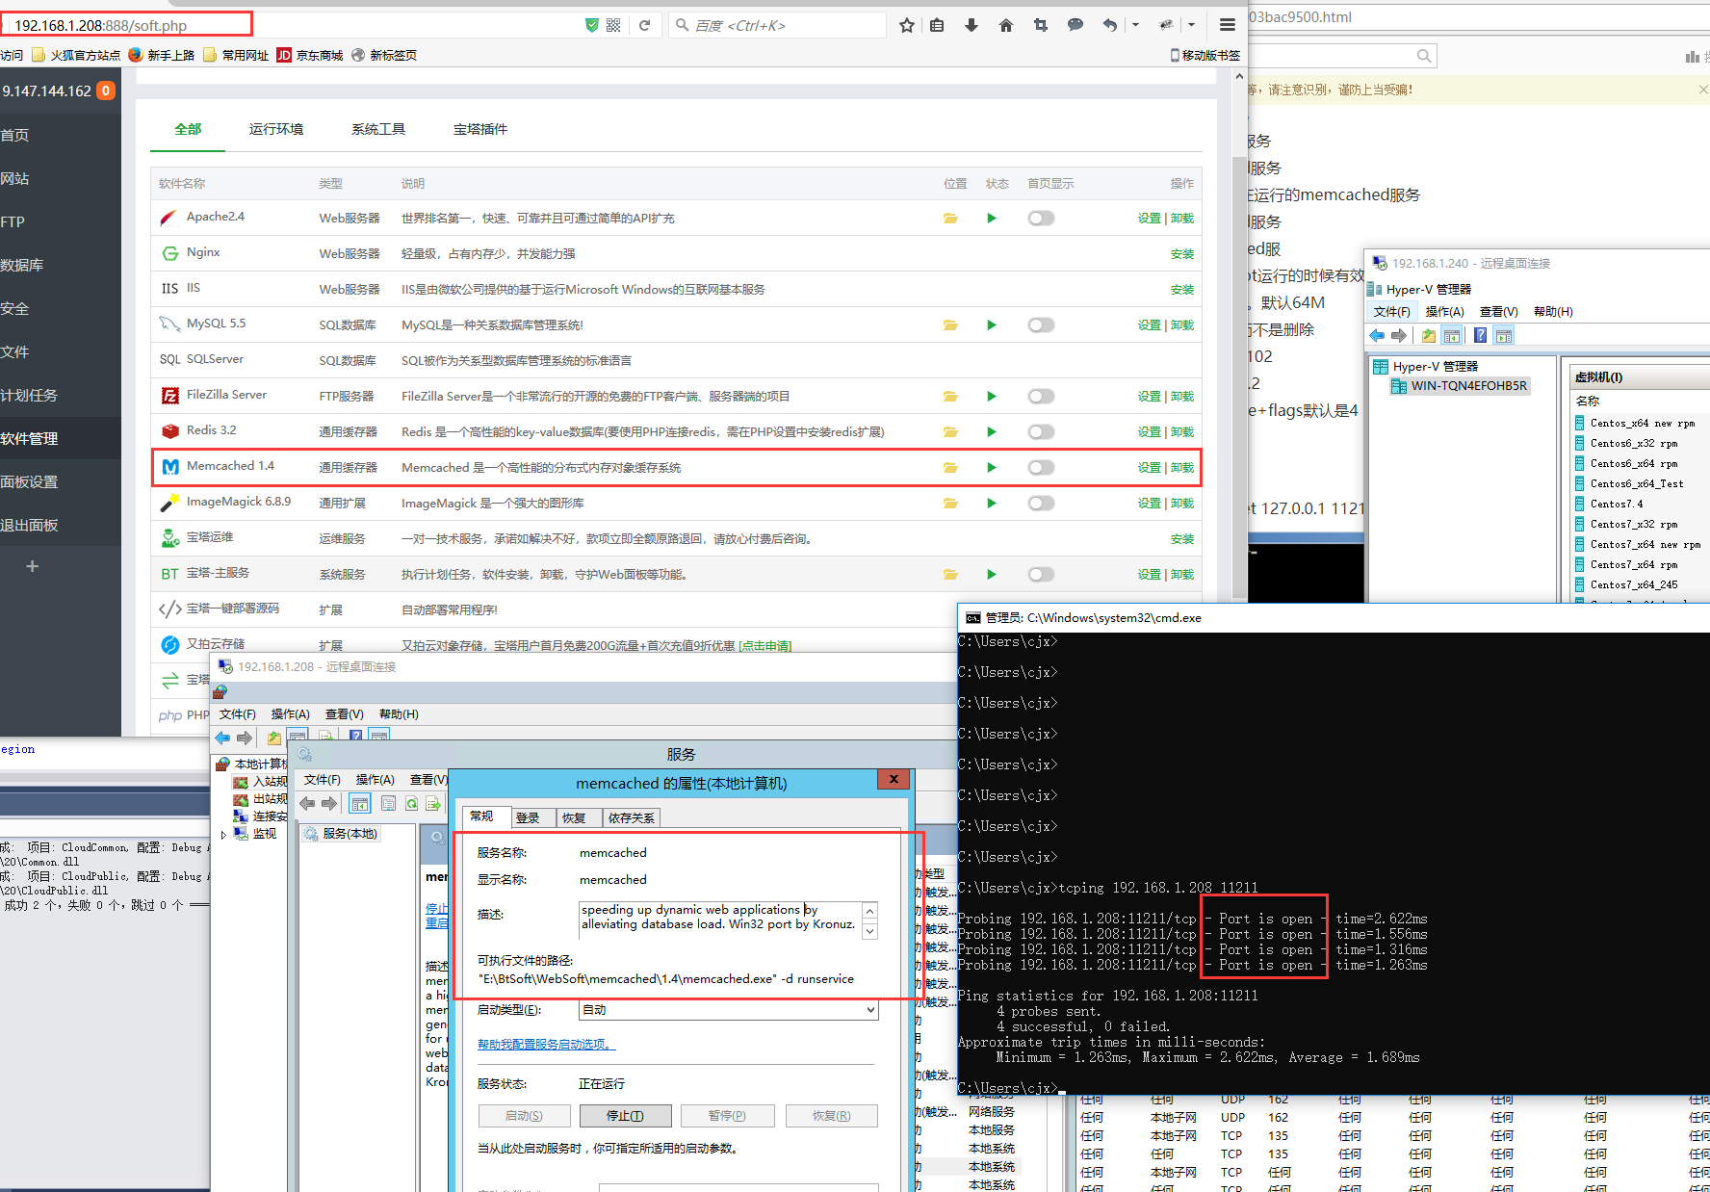Open dropdown arrow next to undo icon
The image size is (1710, 1192).
click(x=1135, y=25)
